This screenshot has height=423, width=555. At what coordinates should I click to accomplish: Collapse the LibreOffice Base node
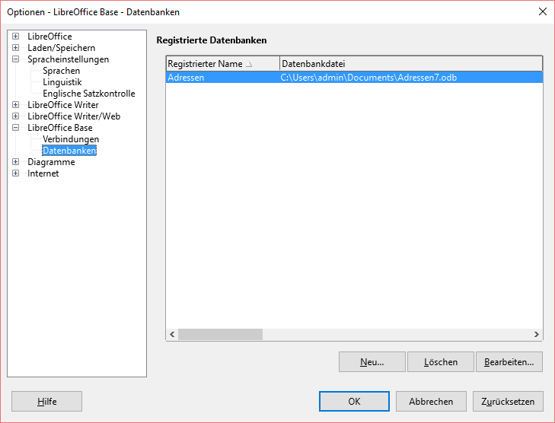15,127
